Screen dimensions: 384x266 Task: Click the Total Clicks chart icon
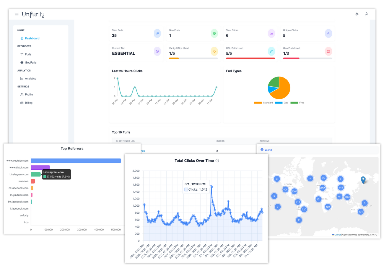click(x=271, y=33)
